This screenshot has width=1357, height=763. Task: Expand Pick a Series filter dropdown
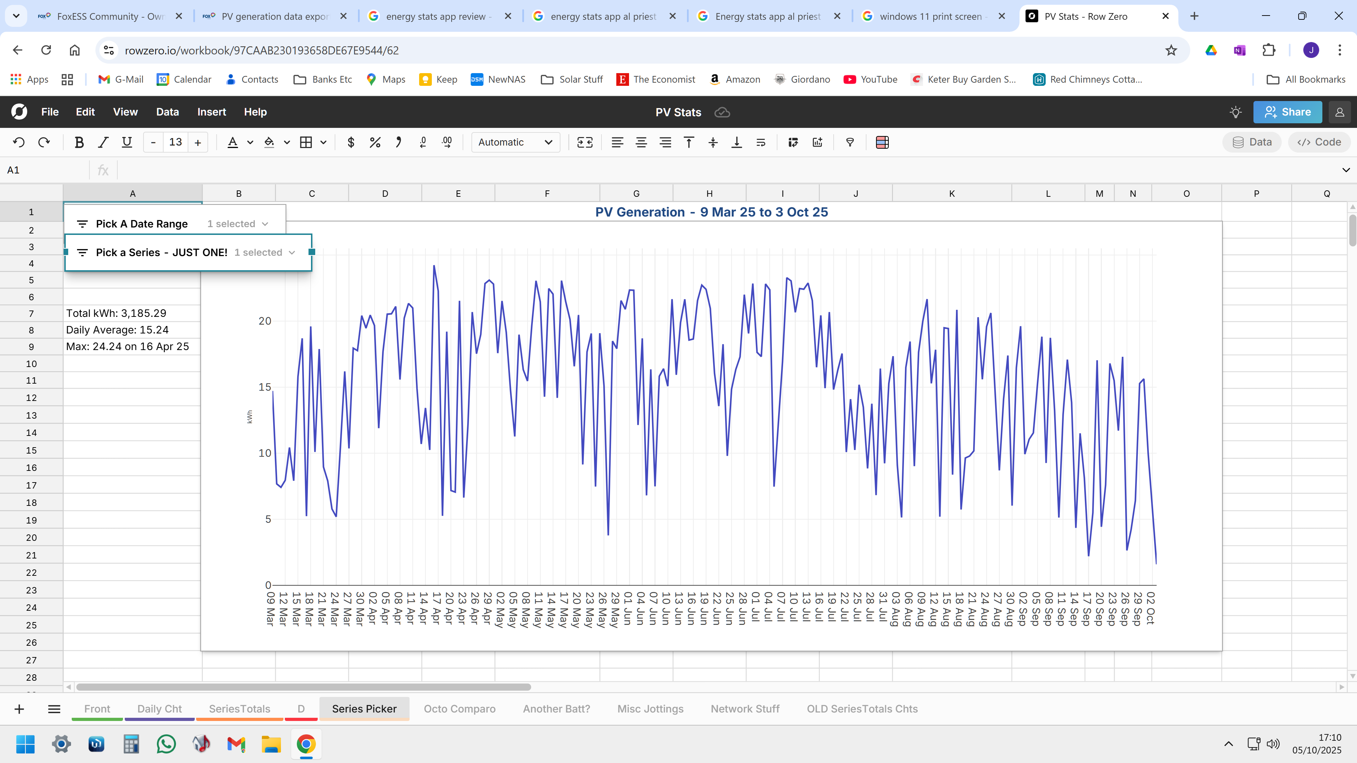pyautogui.click(x=292, y=253)
